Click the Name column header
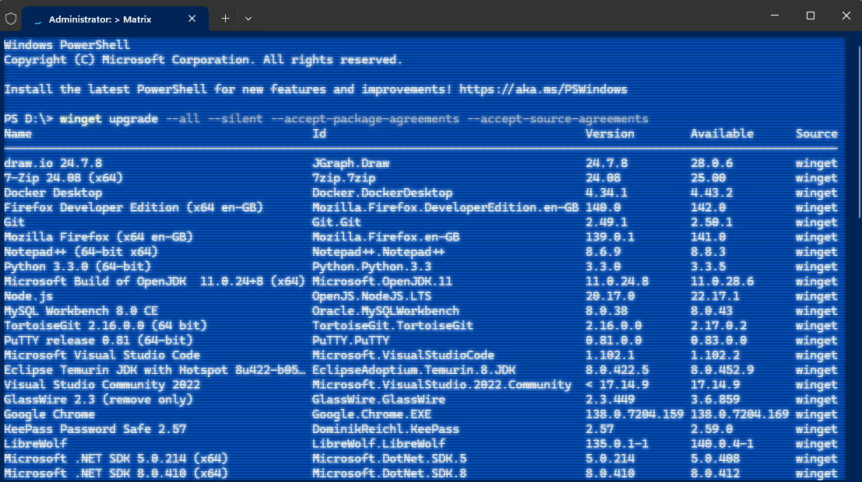 coord(18,134)
